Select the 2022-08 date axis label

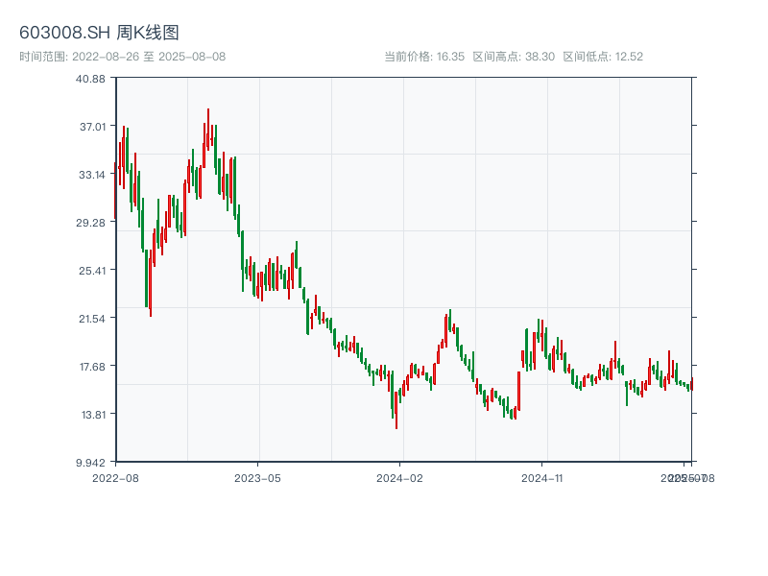115,477
